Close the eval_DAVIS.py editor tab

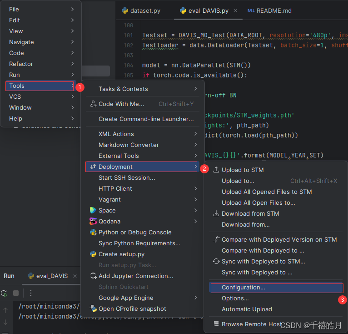point(235,10)
